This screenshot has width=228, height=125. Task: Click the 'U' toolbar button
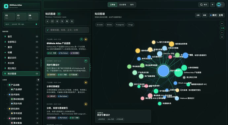click(57, 21)
